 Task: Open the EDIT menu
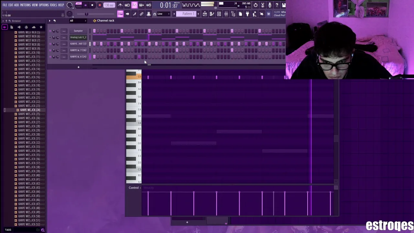pos(11,5)
